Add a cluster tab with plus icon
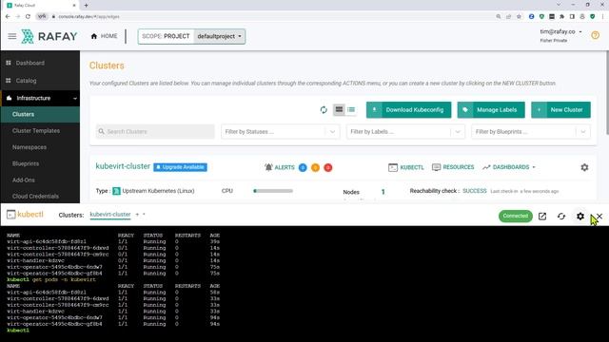This screenshot has width=609, height=342. coord(137,214)
